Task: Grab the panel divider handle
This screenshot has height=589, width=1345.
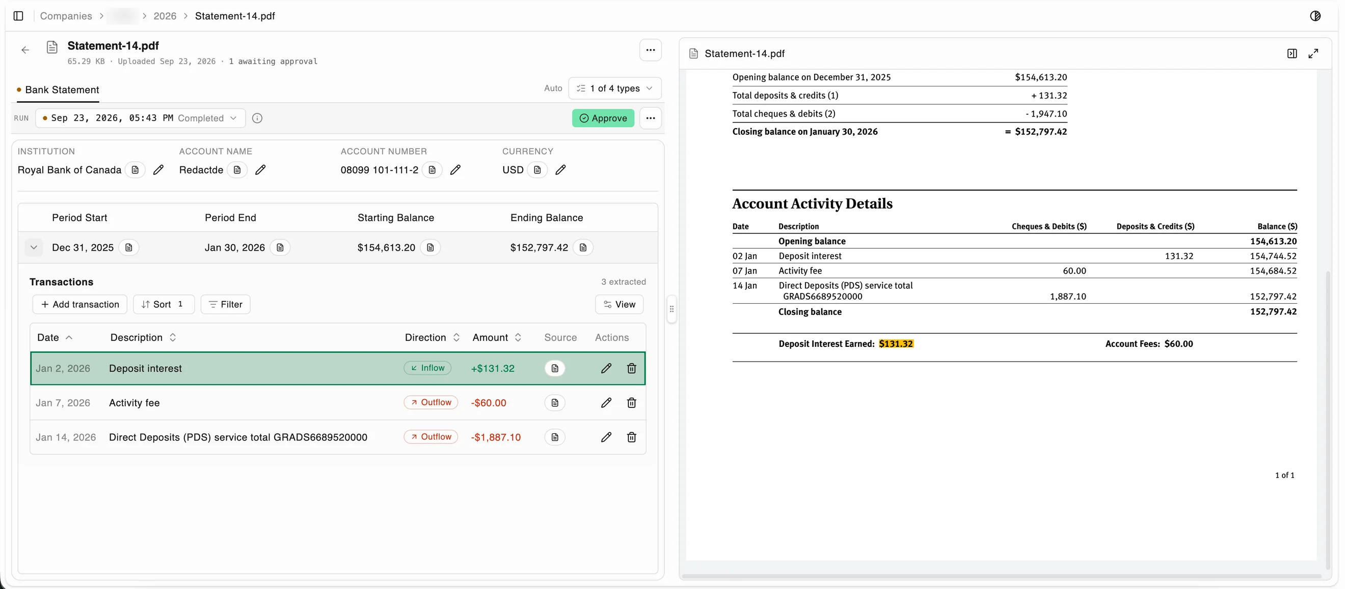Action: click(x=671, y=309)
